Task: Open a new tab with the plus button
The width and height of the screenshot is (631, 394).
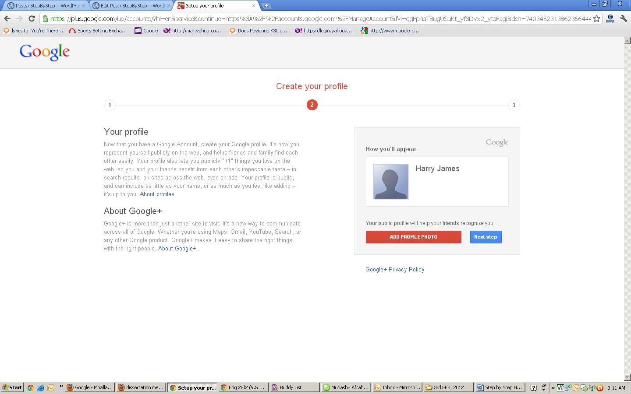Action: click(266, 6)
